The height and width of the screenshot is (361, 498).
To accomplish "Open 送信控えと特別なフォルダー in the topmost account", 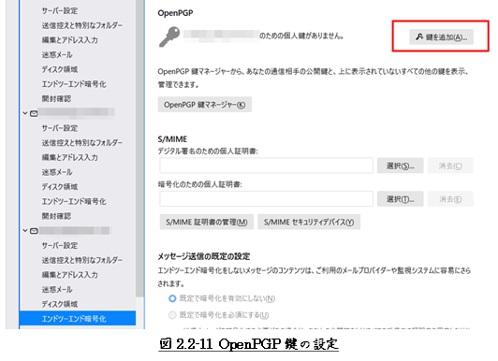I will pos(82,25).
